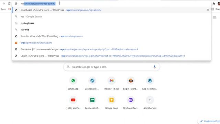Choose the 'wp web' search suggestion

click(x=111, y=30)
